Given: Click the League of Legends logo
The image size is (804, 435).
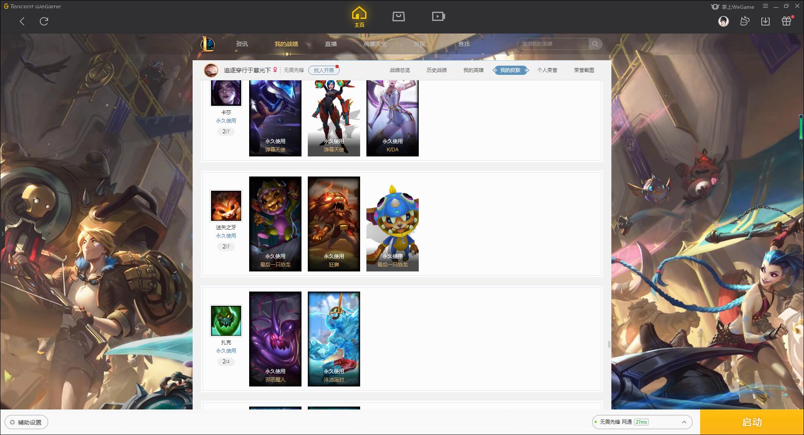Looking at the screenshot, I should click(208, 44).
